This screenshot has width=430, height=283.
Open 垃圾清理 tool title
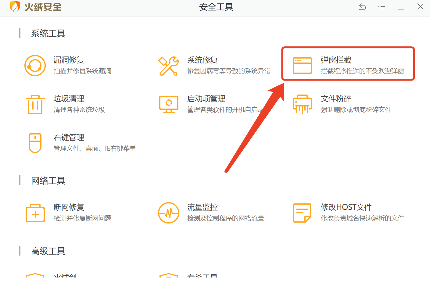[x=69, y=99]
